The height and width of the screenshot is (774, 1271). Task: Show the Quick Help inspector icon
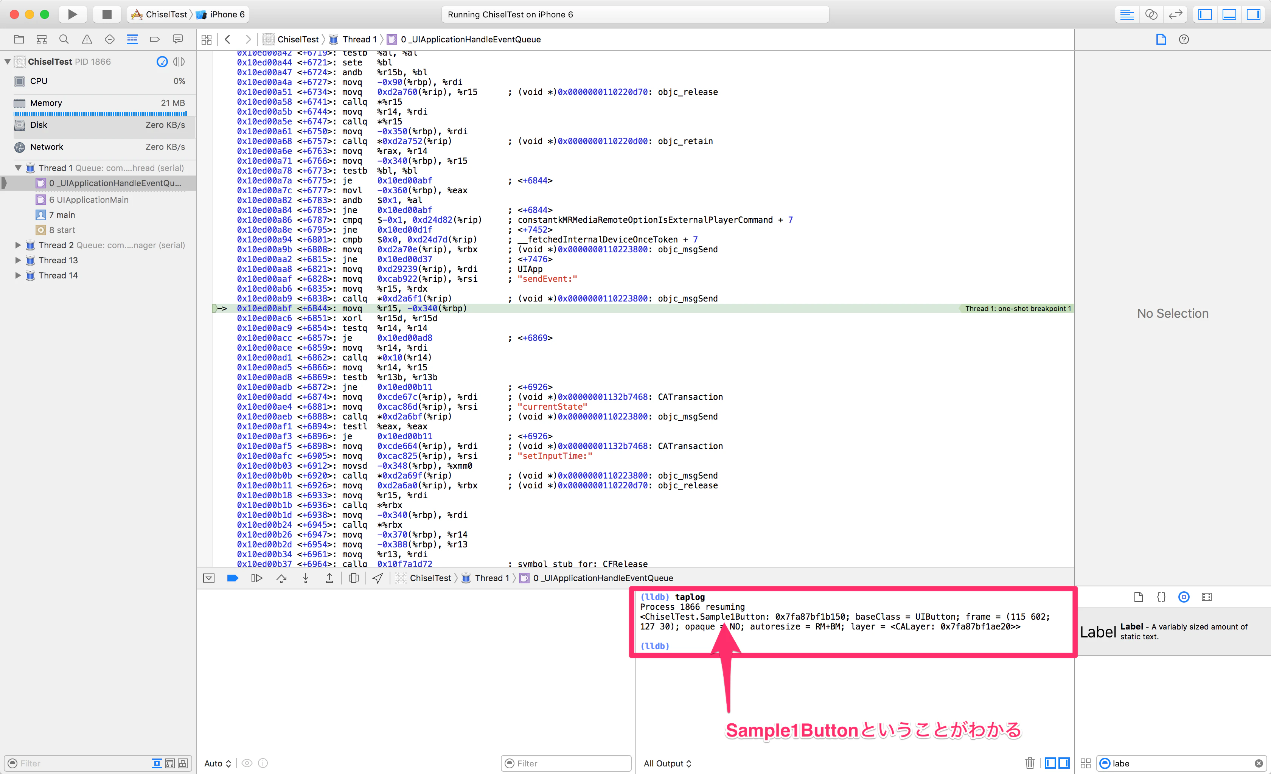pos(1184,39)
